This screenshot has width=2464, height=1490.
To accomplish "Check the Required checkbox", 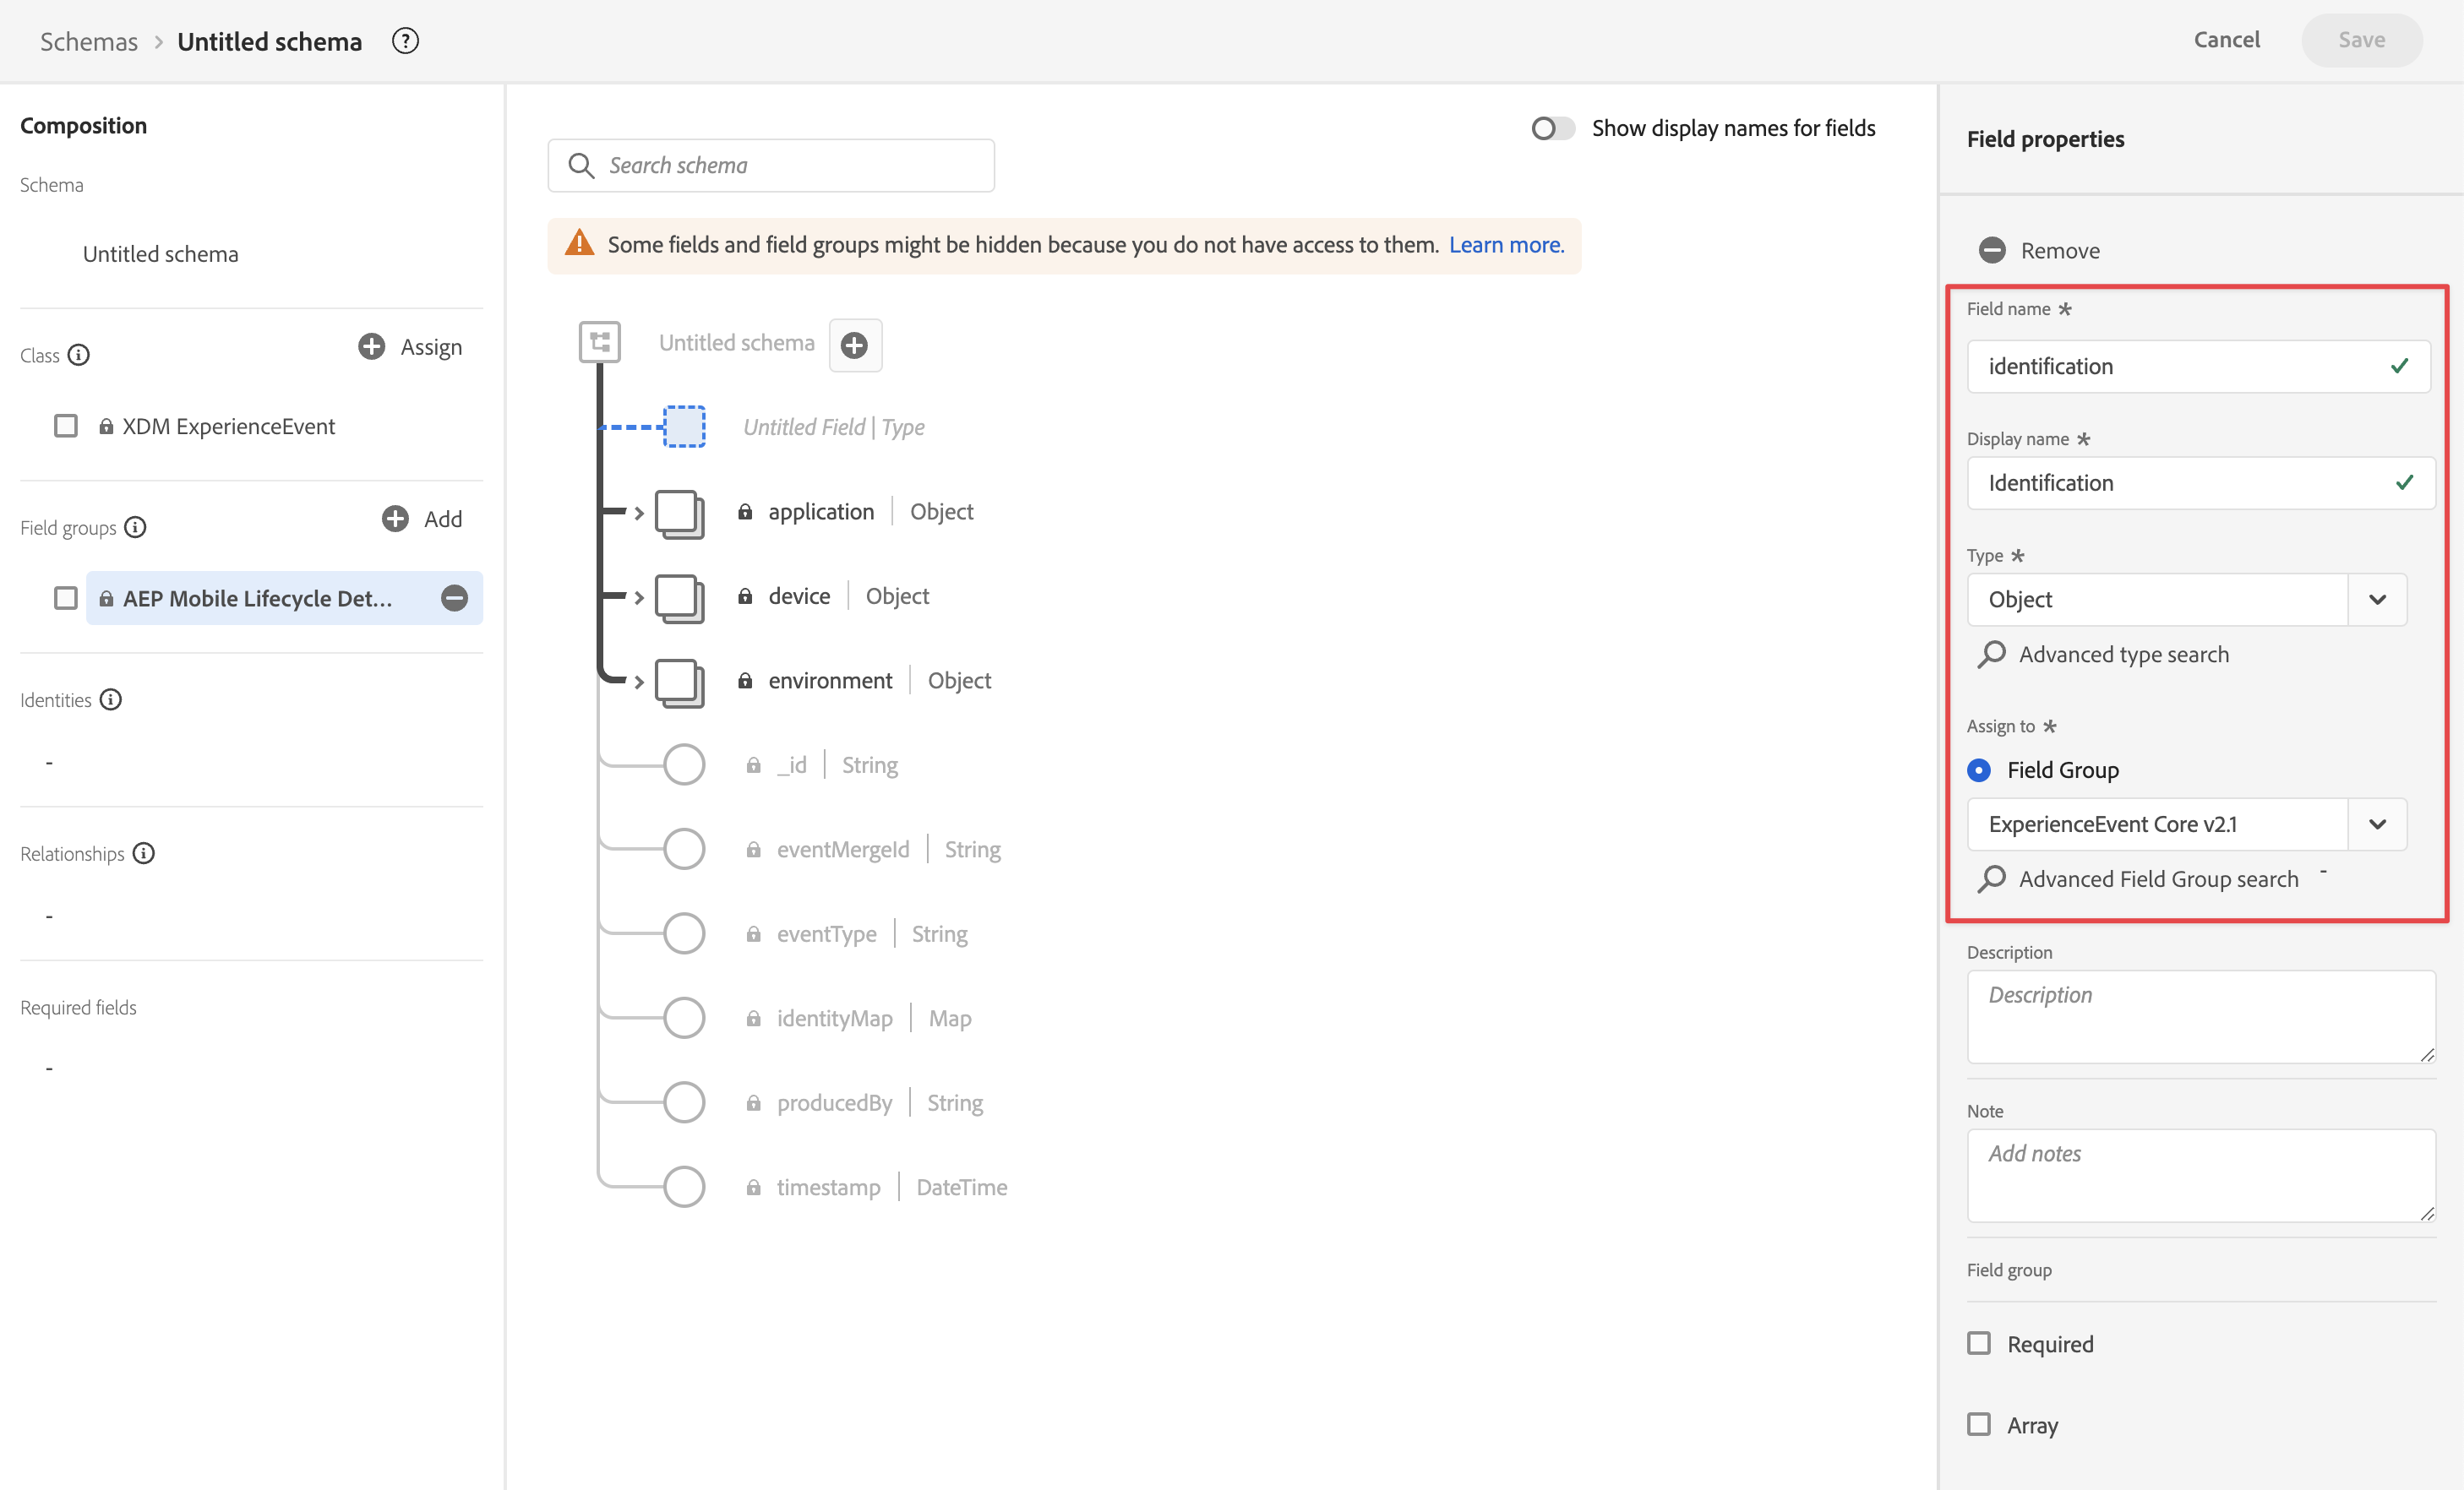I will tap(1979, 1343).
